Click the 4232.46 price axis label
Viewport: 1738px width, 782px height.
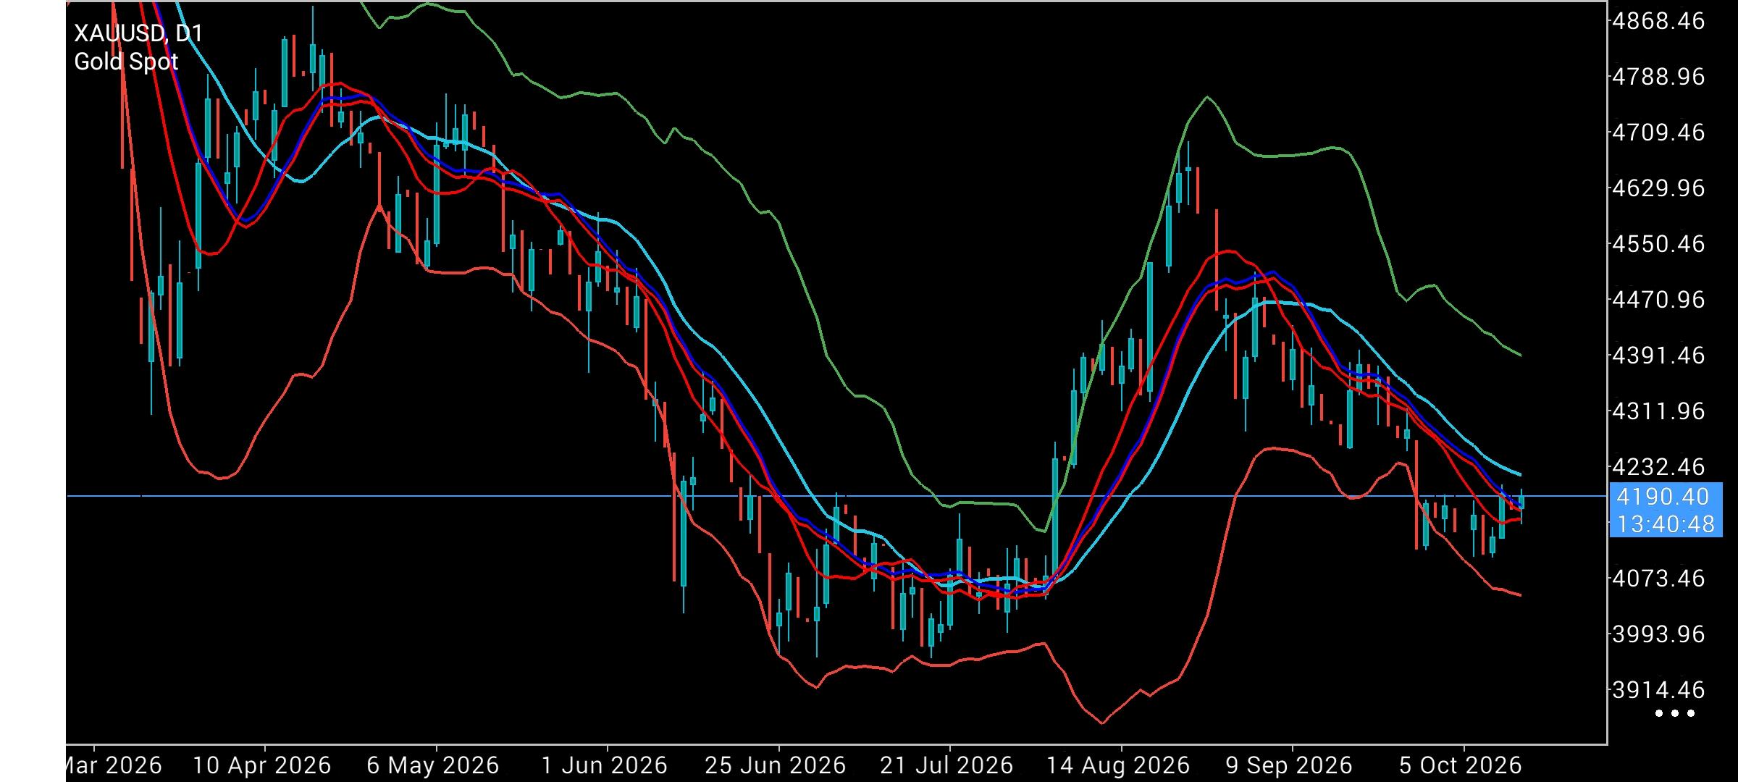(1658, 466)
